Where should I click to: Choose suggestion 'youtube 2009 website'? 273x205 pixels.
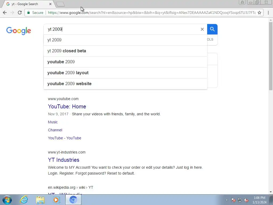pyautogui.click(x=125, y=84)
